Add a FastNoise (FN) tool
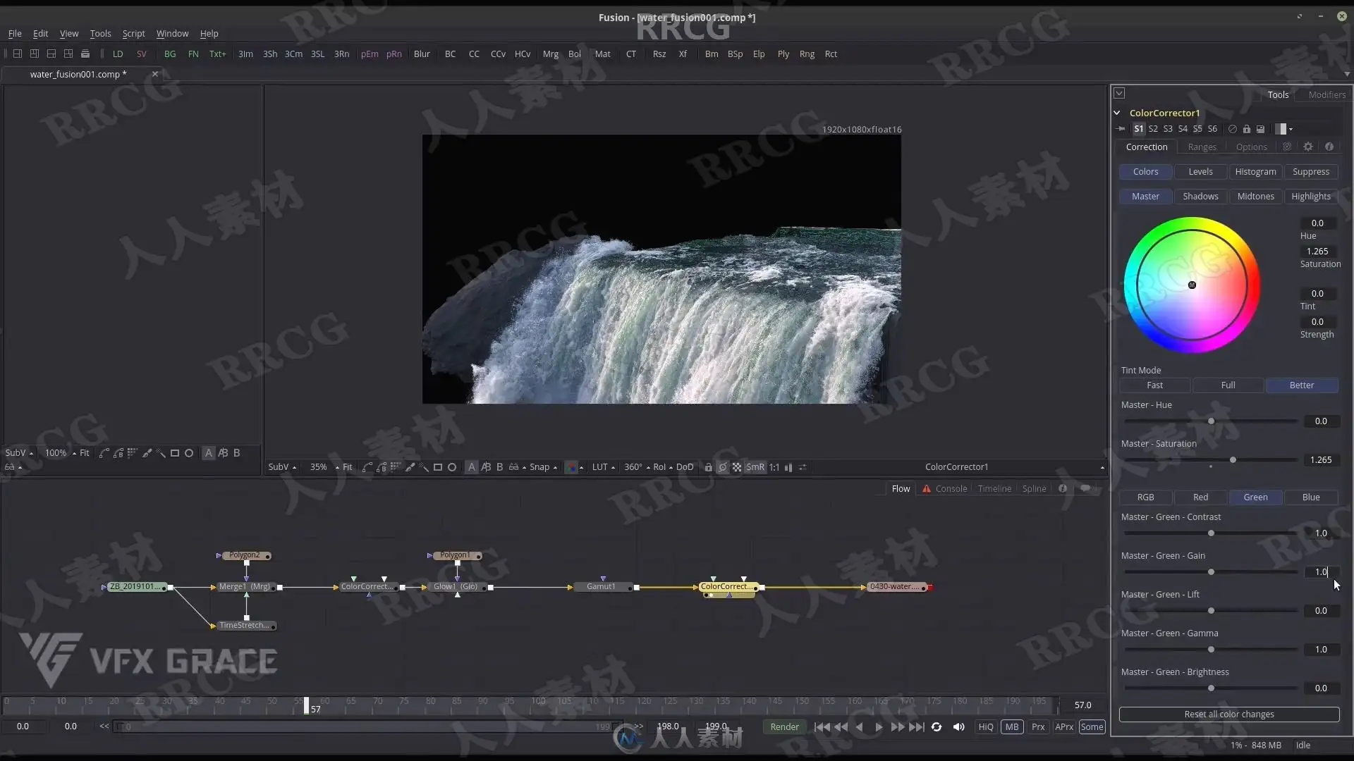The height and width of the screenshot is (761, 1354). pyautogui.click(x=193, y=54)
